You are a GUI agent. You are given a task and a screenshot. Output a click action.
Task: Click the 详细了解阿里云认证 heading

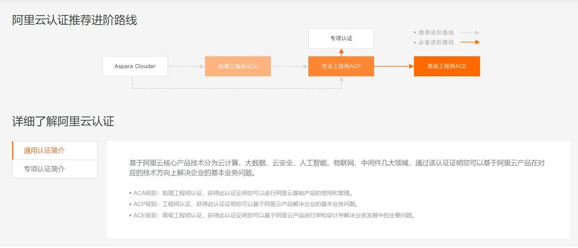[63, 121]
